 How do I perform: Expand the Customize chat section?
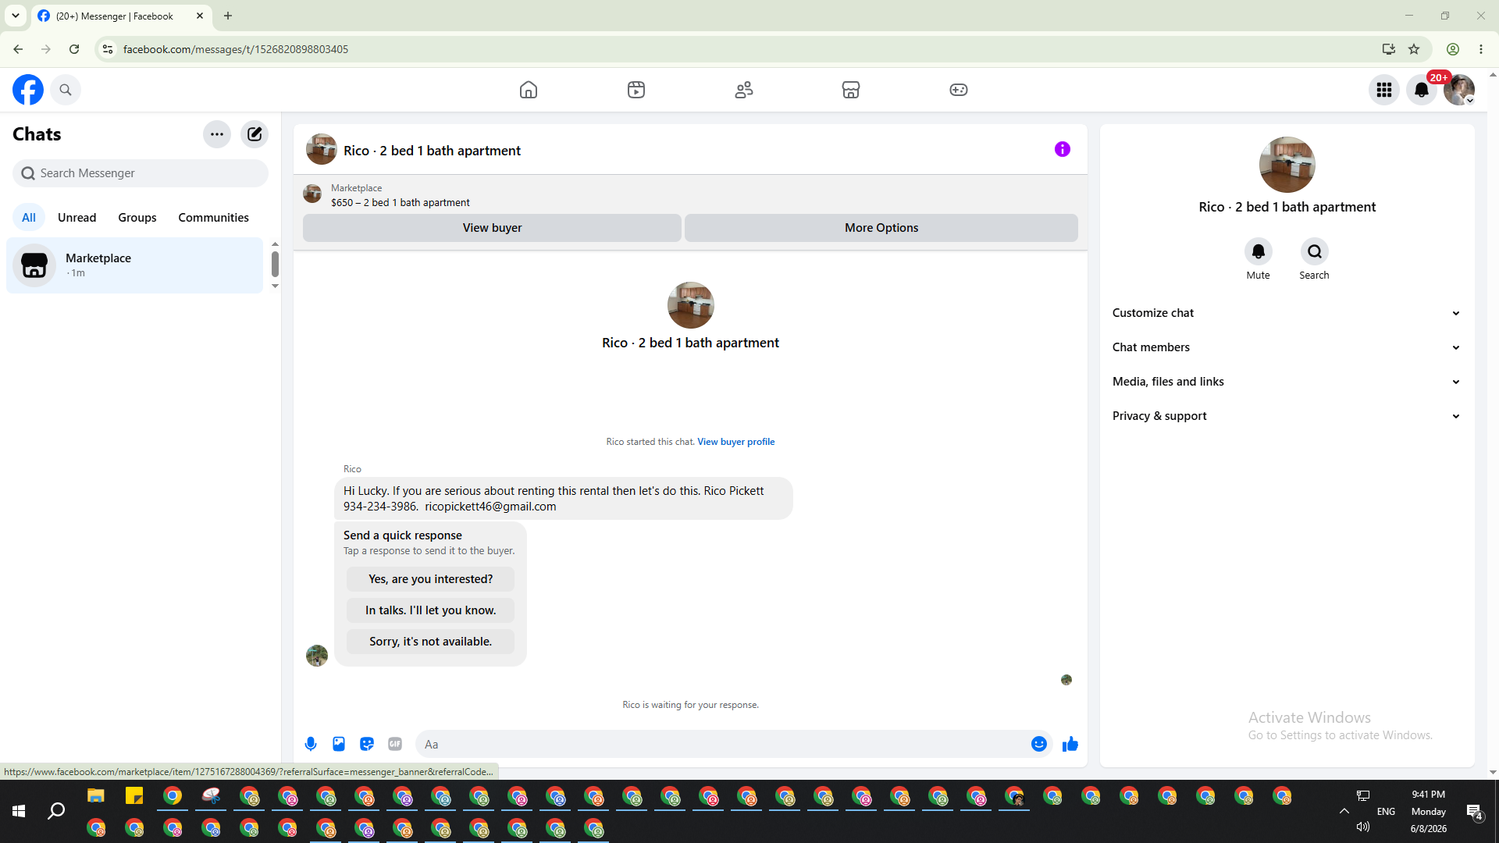1287,313
